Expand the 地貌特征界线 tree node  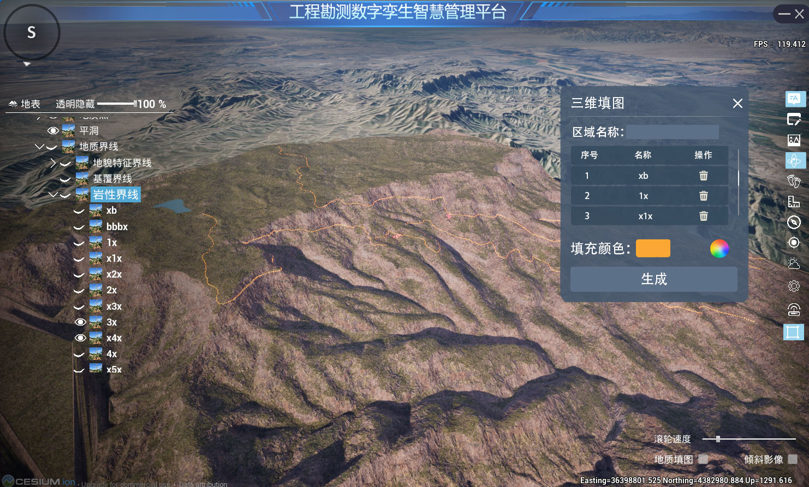(53, 163)
